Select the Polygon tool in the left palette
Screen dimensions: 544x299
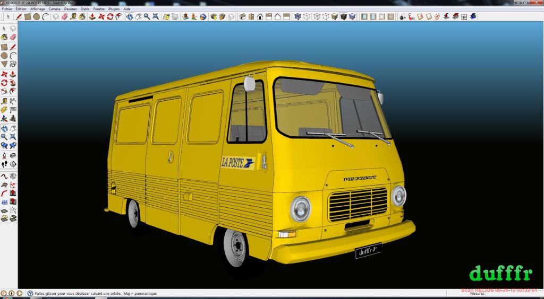click(x=4, y=64)
